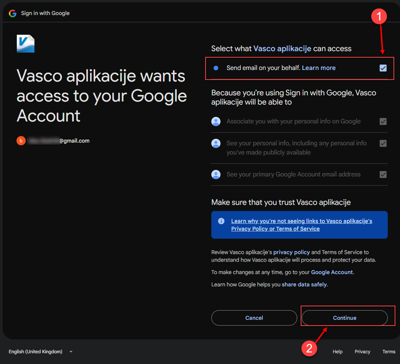Click the orange account avatar 'b'
This screenshot has width=400, height=364.
click(21, 141)
